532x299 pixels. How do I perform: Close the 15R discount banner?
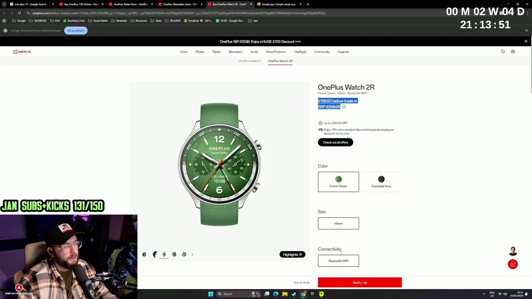point(526,41)
